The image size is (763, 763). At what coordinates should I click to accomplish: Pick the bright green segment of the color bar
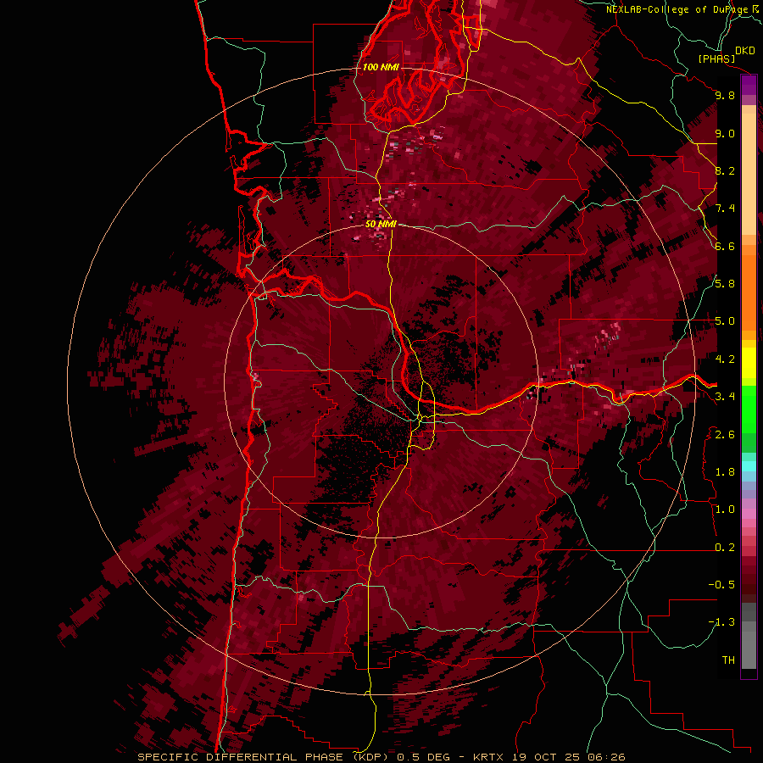pyautogui.click(x=749, y=411)
